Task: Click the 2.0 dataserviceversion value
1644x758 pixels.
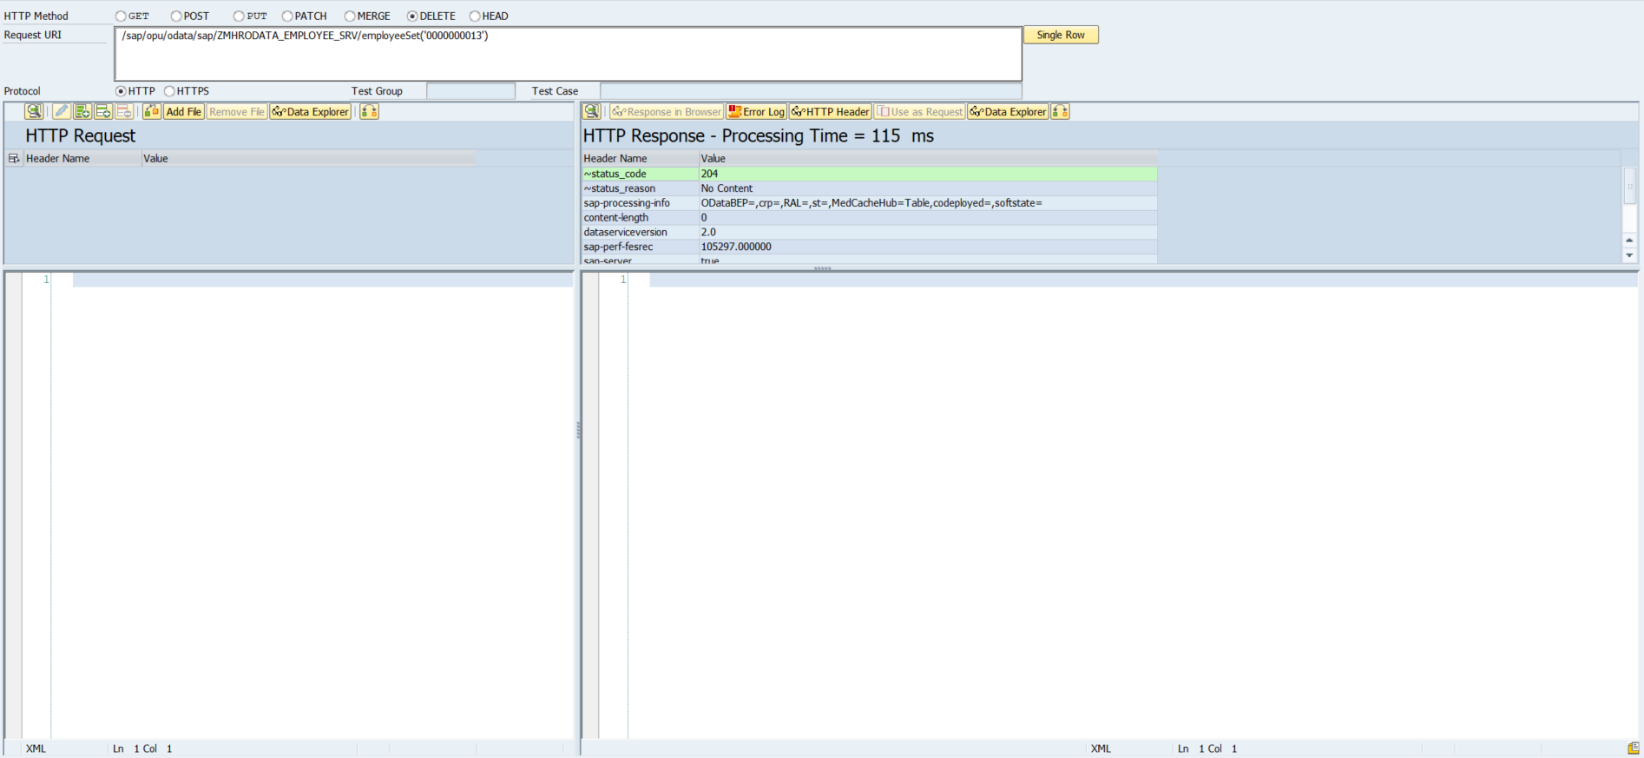Action: tap(708, 233)
